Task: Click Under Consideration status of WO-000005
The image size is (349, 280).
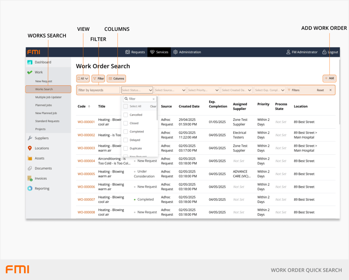Action: pos(144,174)
